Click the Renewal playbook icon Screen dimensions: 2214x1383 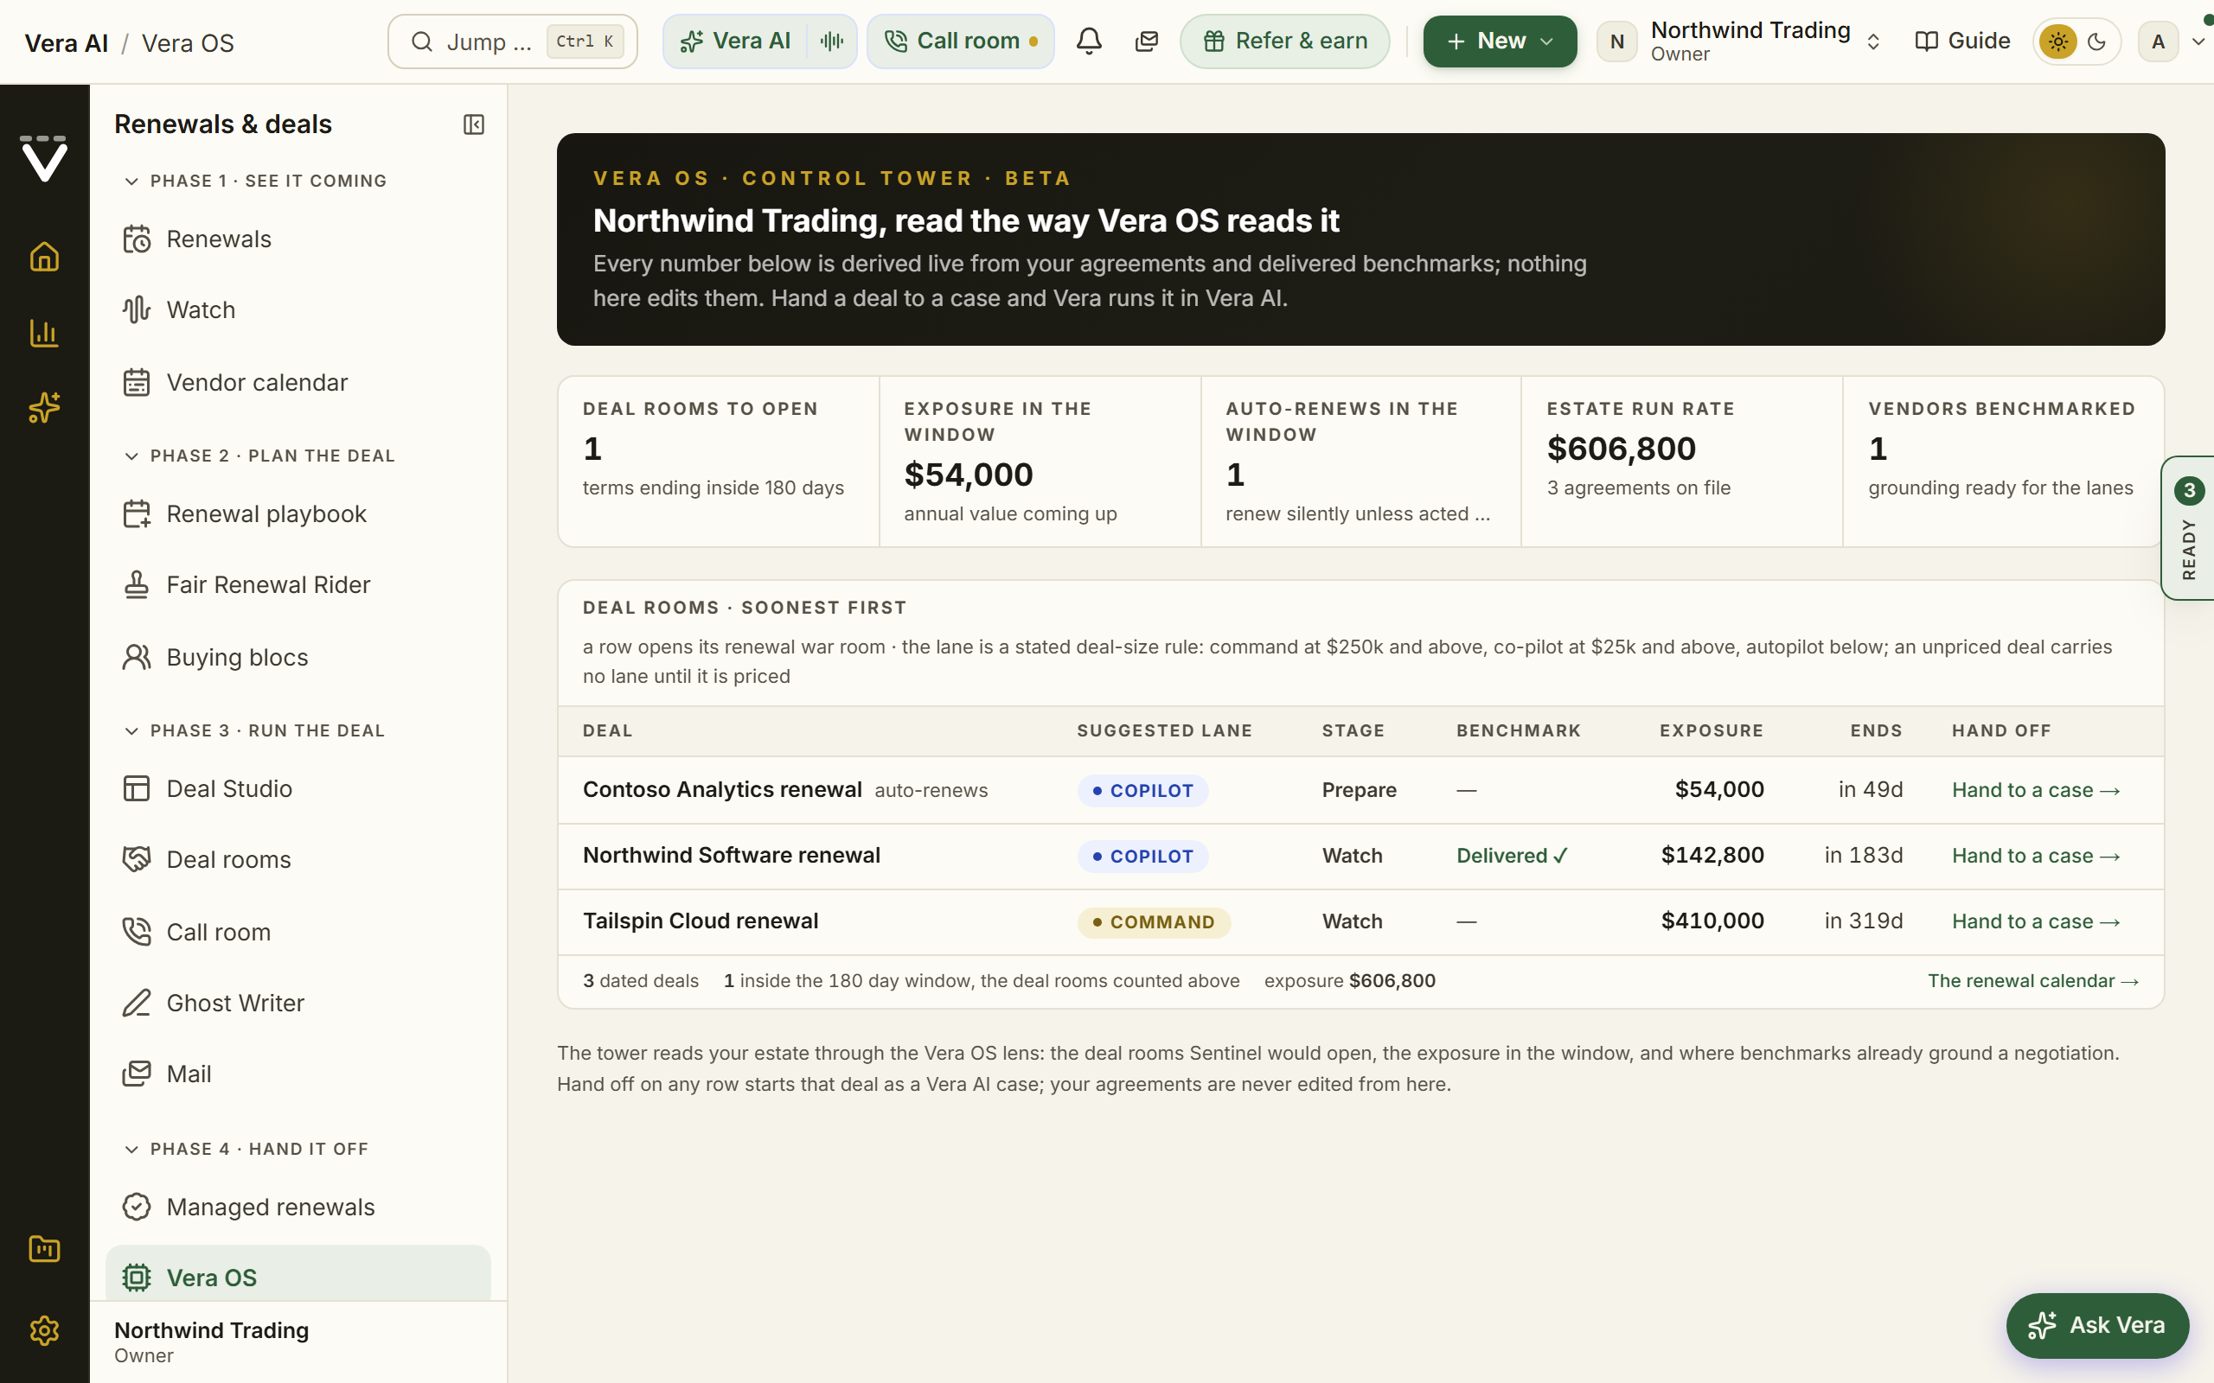pos(137,514)
